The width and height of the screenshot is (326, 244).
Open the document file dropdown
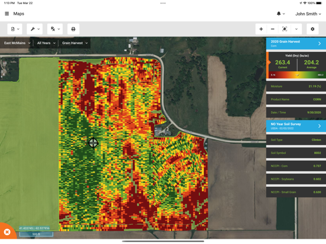click(15, 29)
